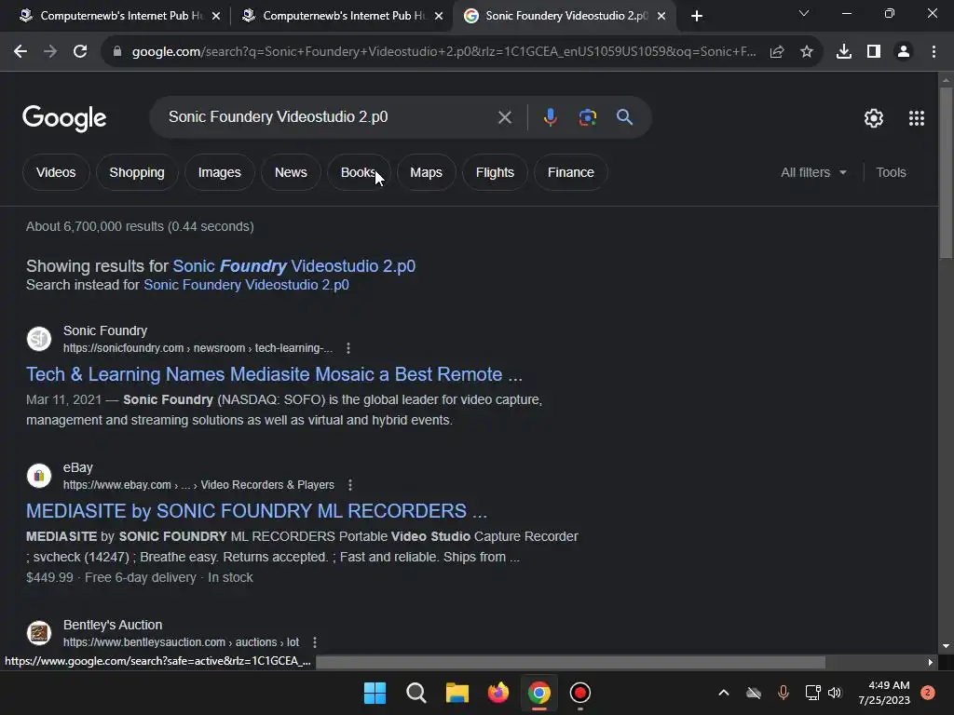Click the red recorder taskbar icon

(579, 693)
